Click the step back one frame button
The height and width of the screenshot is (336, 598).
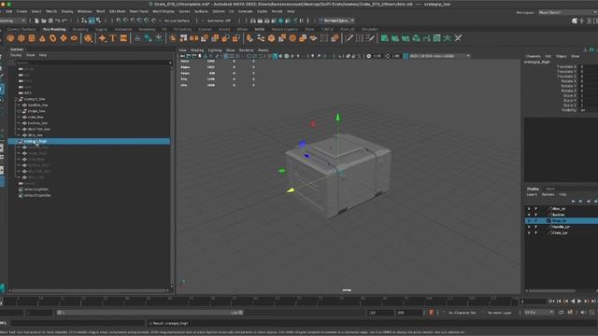point(559,301)
